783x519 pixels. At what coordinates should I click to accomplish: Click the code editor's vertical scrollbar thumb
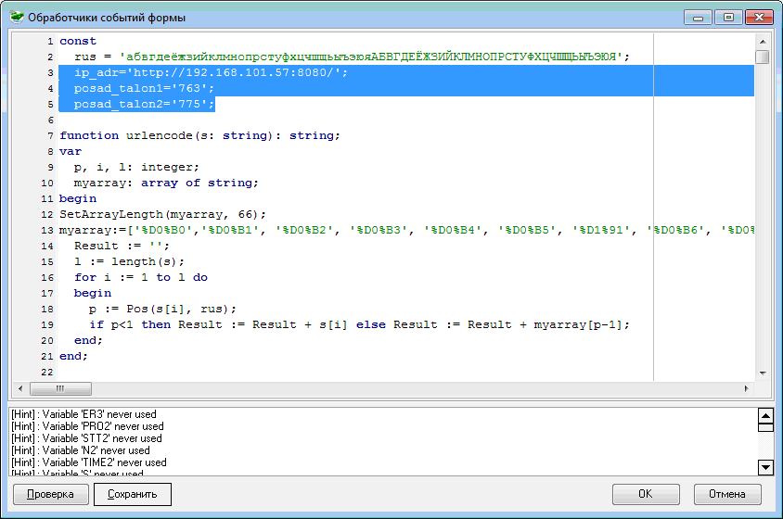[762, 57]
